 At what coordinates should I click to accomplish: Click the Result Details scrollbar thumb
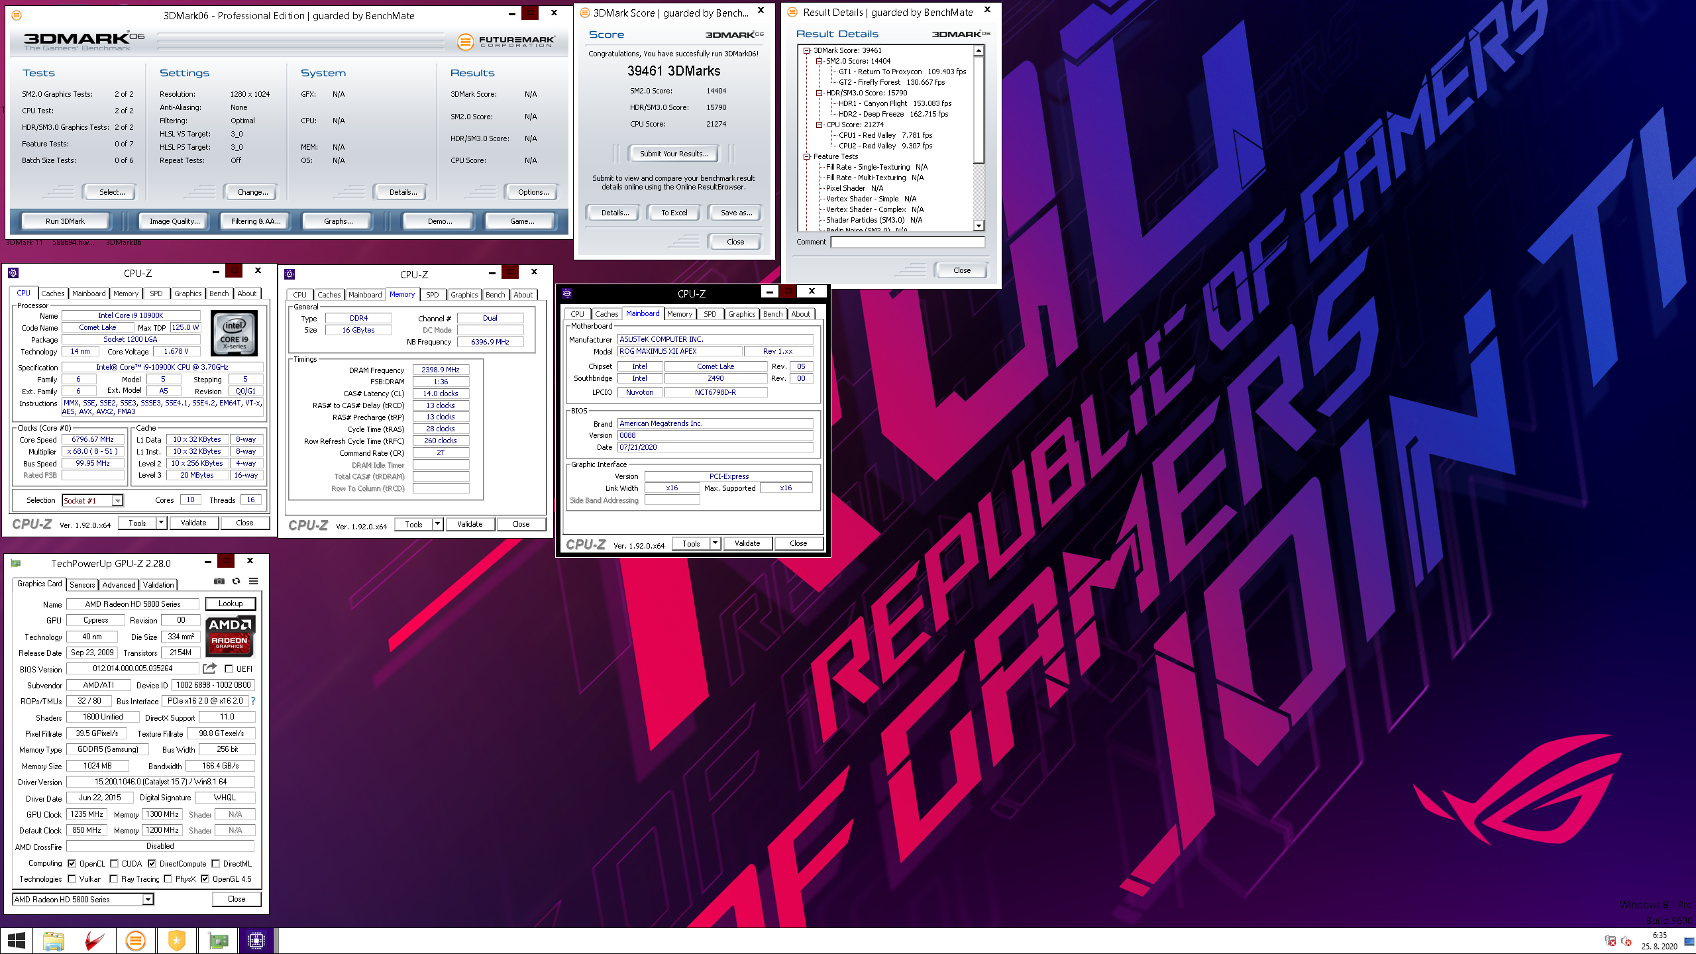[x=979, y=110]
